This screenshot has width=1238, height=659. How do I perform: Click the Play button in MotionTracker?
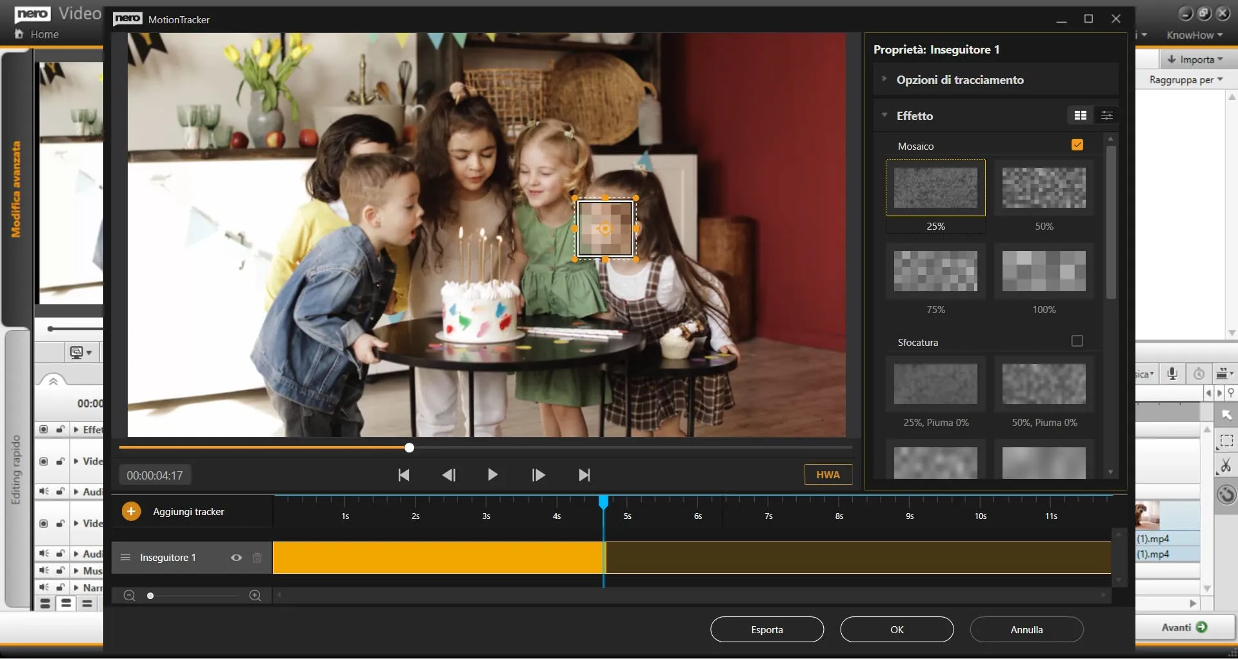point(492,475)
